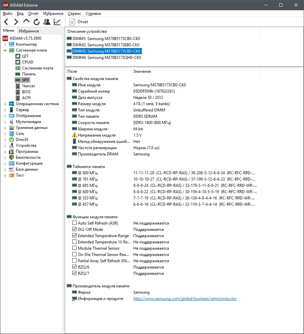Click the Refresh toolbar icon

[x=37, y=22]
